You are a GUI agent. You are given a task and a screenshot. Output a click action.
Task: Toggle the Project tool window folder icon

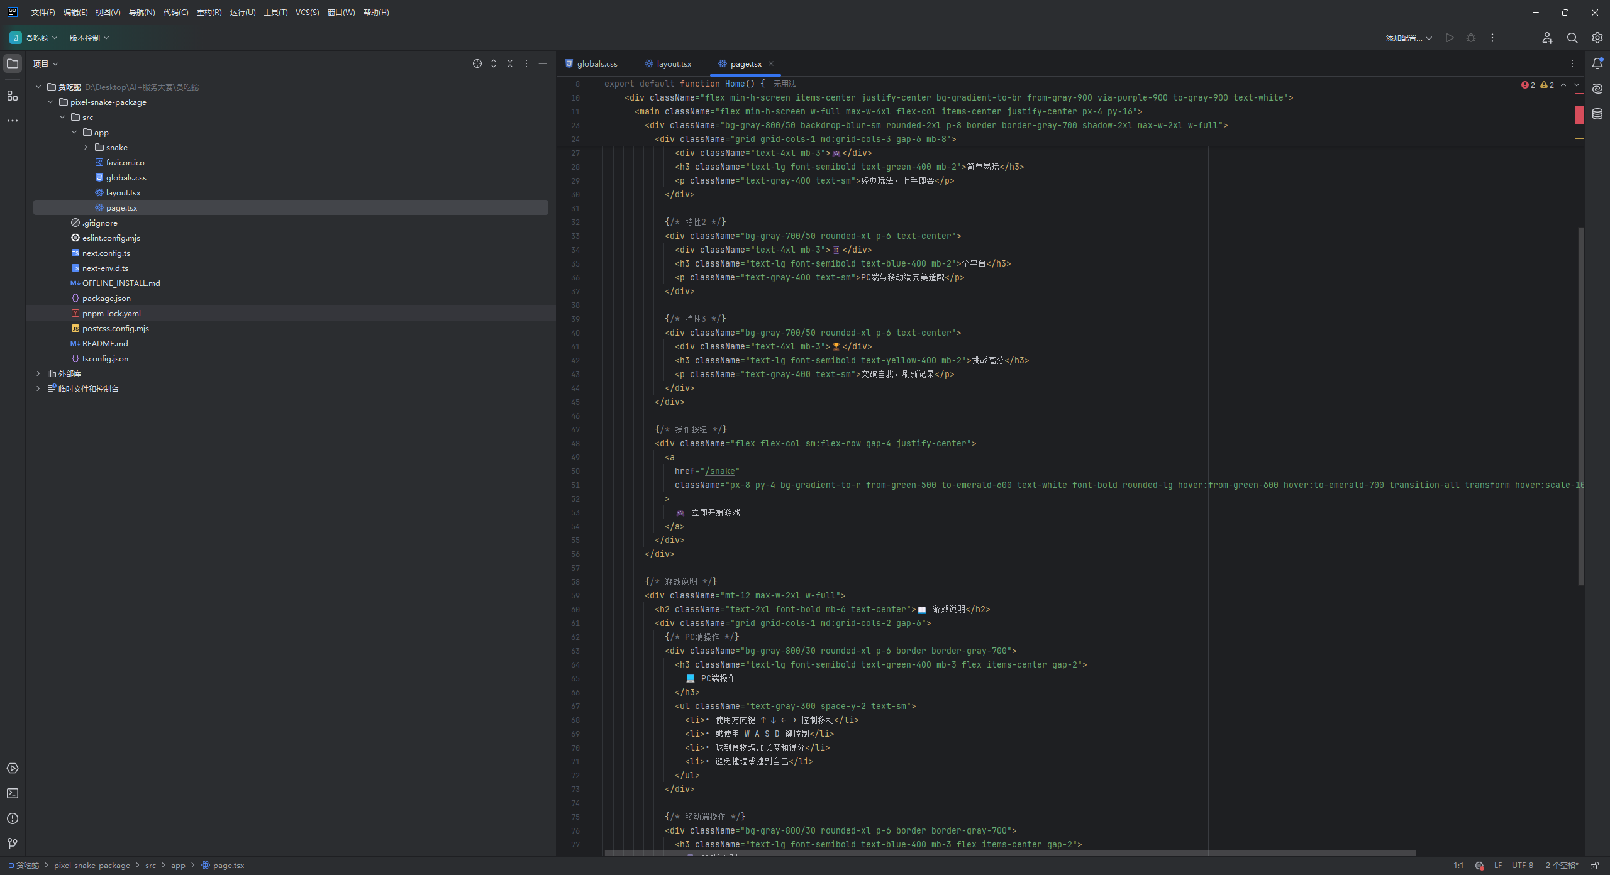pos(13,63)
